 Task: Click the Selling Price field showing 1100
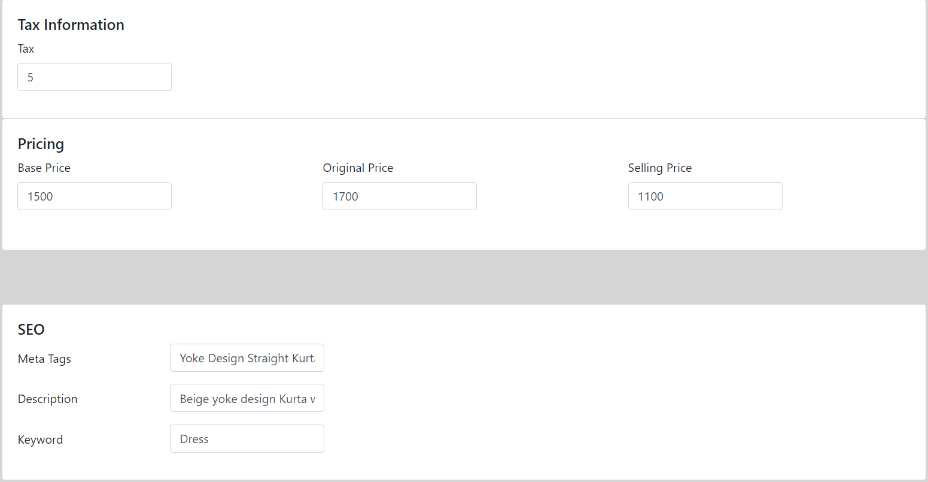[705, 196]
